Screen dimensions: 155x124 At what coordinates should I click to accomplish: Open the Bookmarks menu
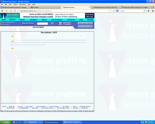[x=23, y=4]
